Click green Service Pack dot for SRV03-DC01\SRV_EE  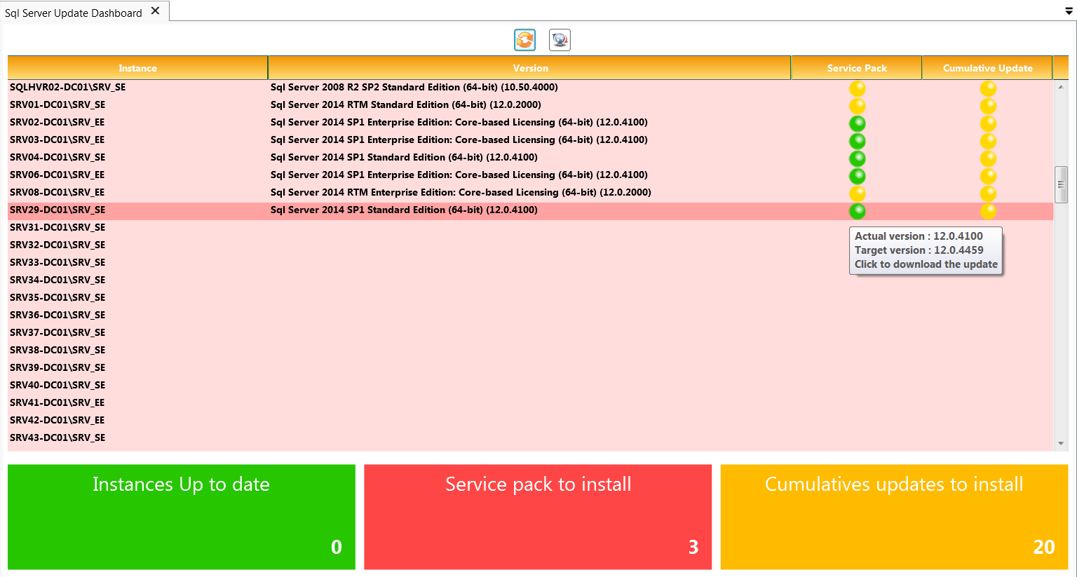click(857, 141)
